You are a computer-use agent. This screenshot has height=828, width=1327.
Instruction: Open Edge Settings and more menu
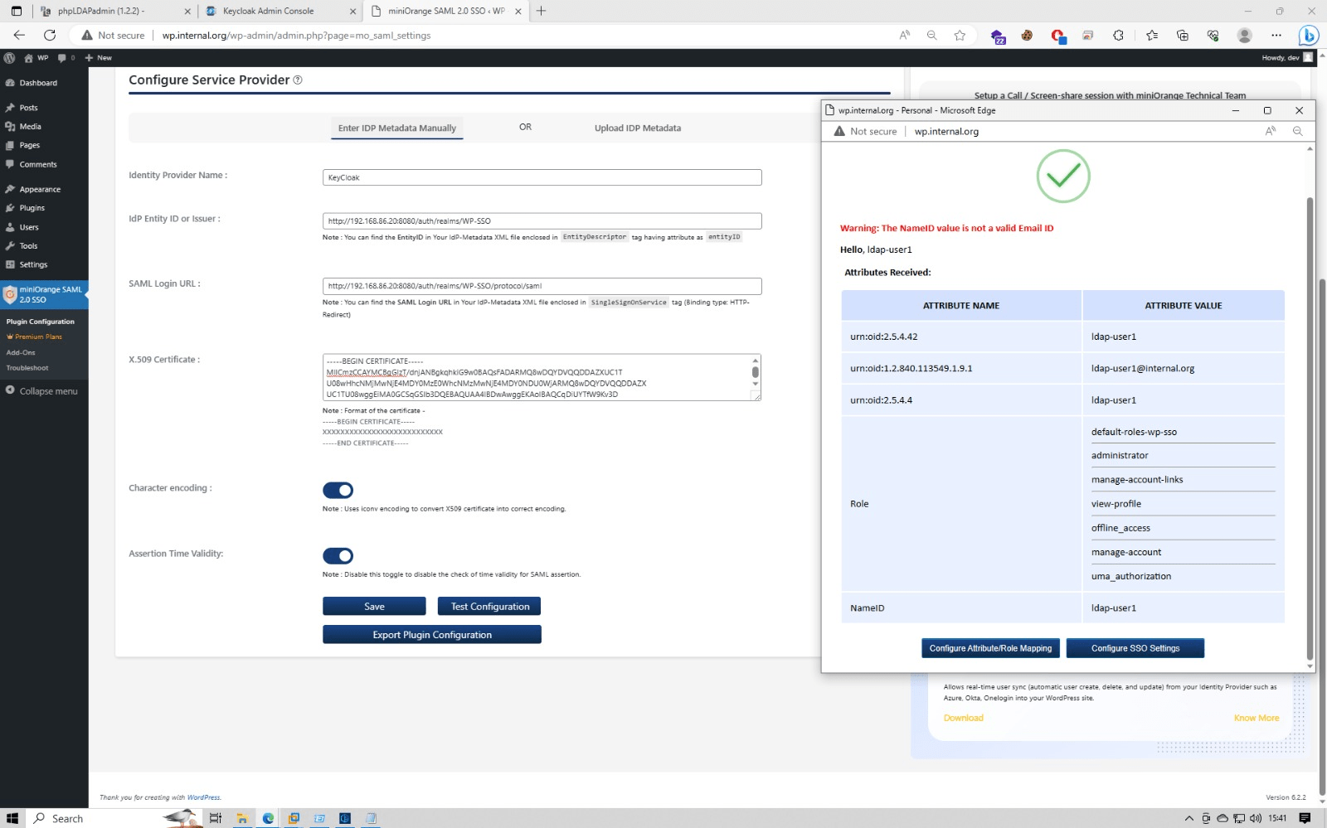1276,35
